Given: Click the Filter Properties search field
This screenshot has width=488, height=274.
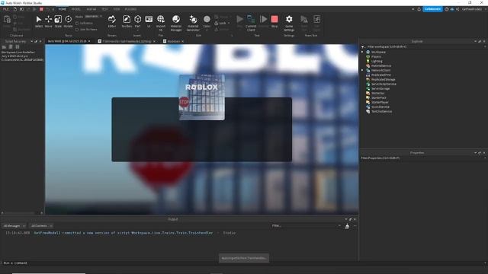Looking at the screenshot, I should click(423, 158).
